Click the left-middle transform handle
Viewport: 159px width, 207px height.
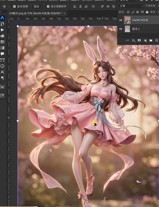click(x=18, y=121)
